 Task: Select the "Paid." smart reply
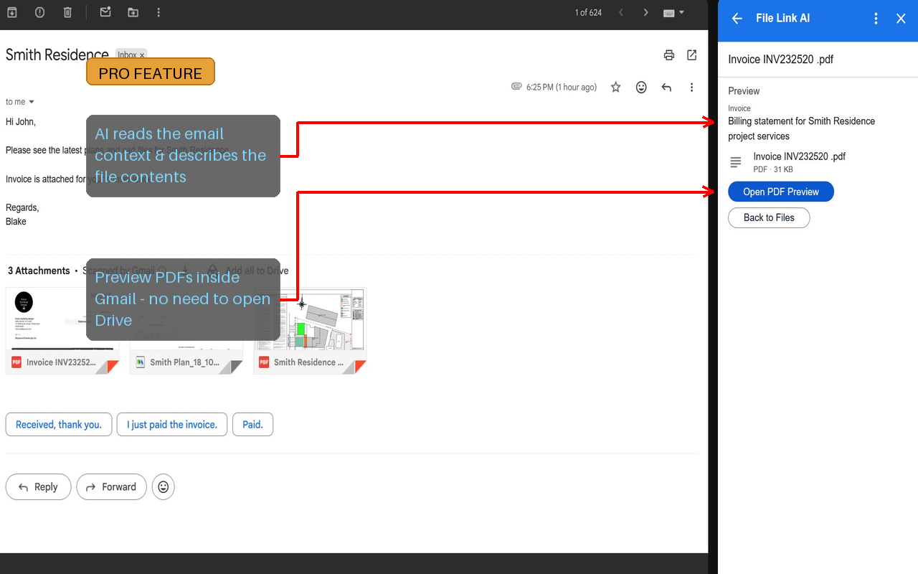pyautogui.click(x=252, y=425)
